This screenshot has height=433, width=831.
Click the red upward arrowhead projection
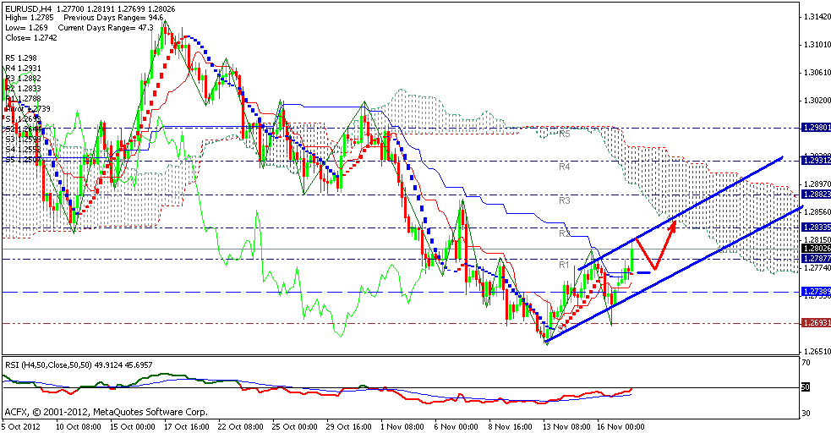click(673, 224)
